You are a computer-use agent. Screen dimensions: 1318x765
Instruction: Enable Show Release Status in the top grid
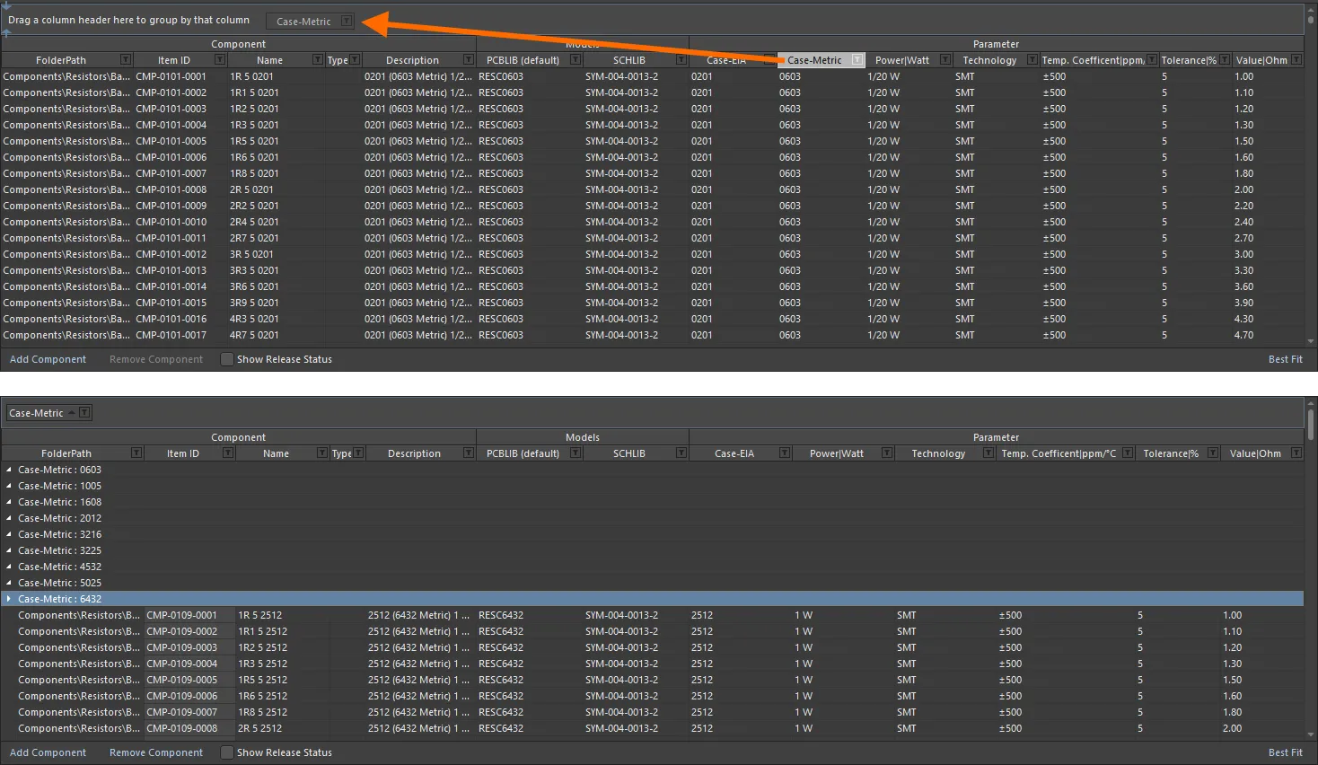(227, 359)
